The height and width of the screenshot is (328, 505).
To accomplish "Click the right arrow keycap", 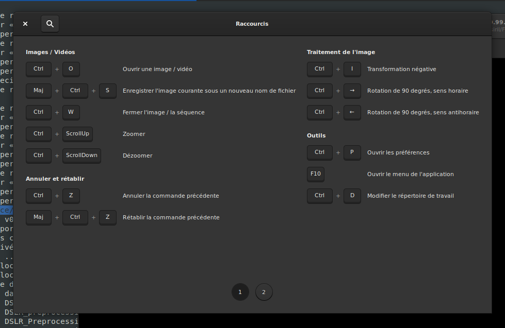I will coord(352,91).
